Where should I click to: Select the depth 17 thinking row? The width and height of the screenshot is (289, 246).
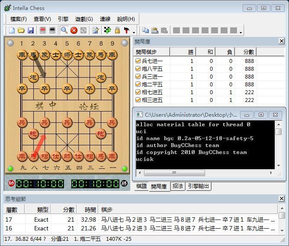[x=141, y=220]
